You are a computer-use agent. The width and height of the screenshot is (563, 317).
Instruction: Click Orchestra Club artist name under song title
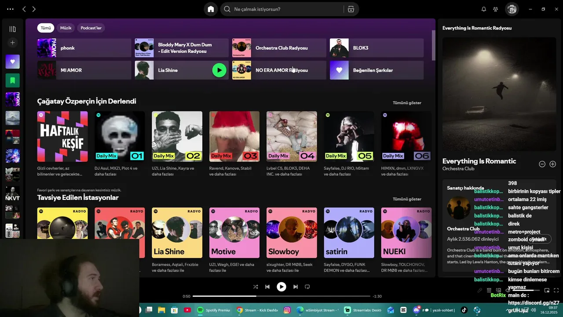pos(458,169)
